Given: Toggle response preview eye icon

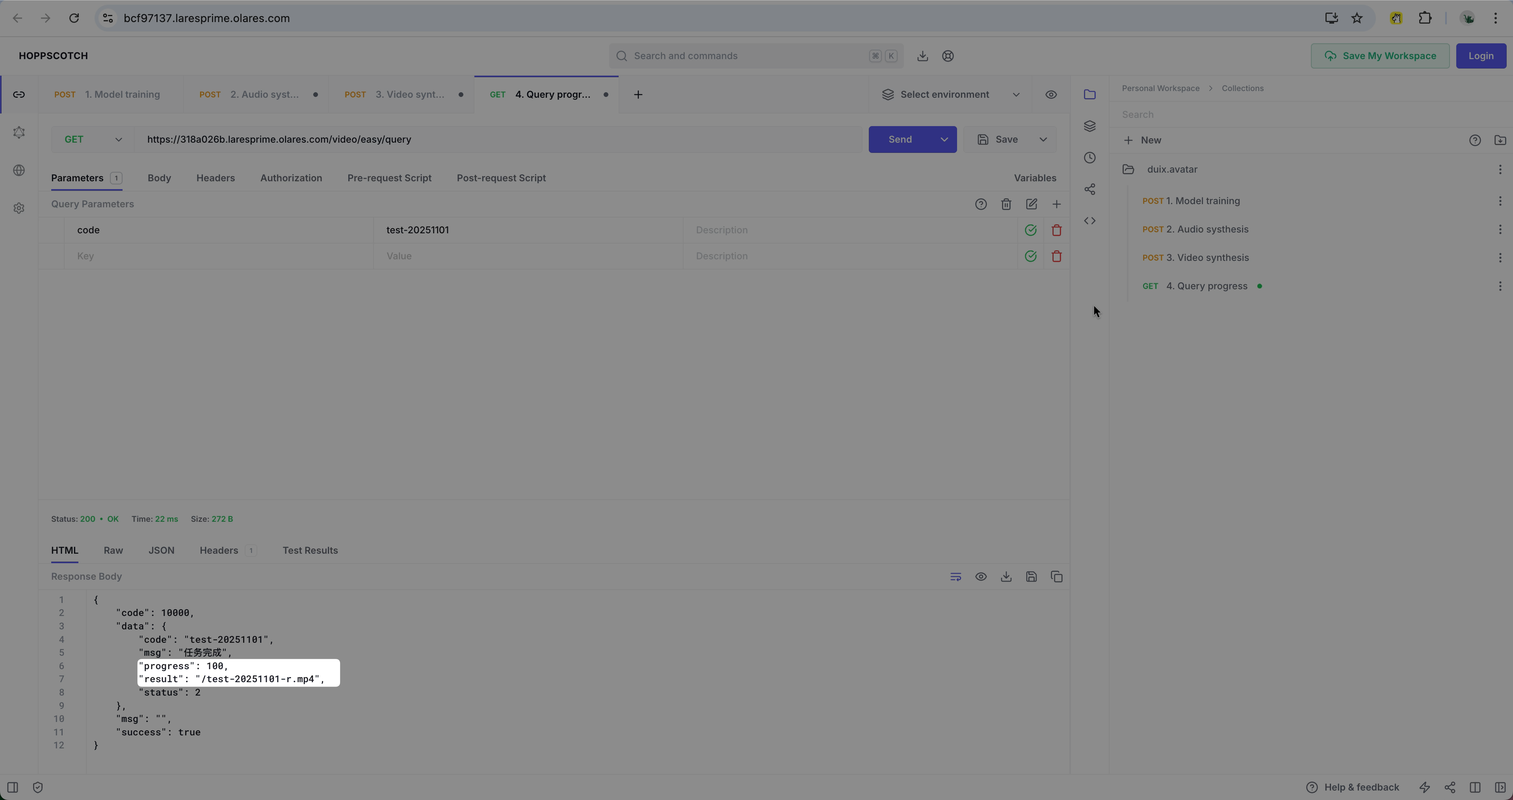Looking at the screenshot, I should 981,577.
